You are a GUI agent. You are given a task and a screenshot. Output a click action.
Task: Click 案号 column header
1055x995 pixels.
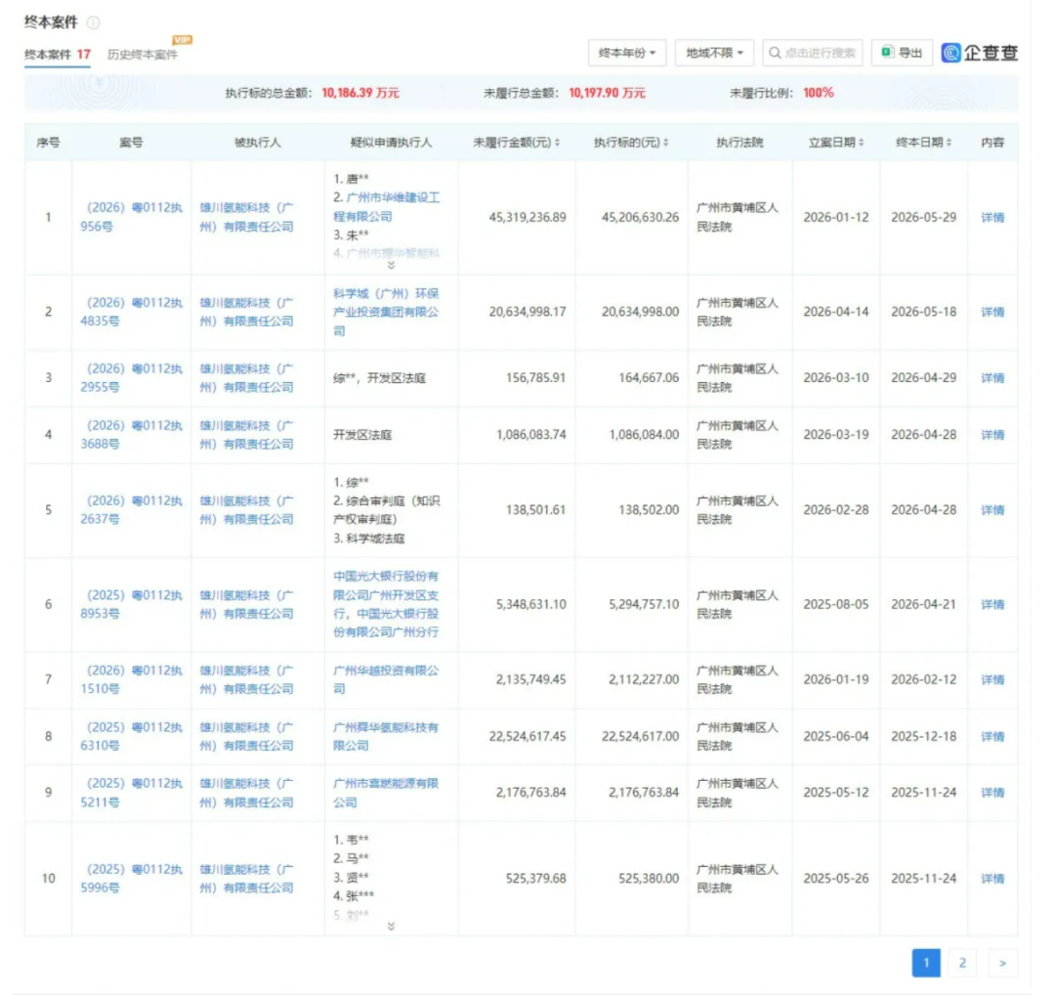[131, 143]
